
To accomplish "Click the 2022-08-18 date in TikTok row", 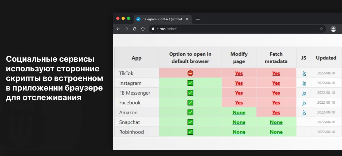I will tap(326, 73).
